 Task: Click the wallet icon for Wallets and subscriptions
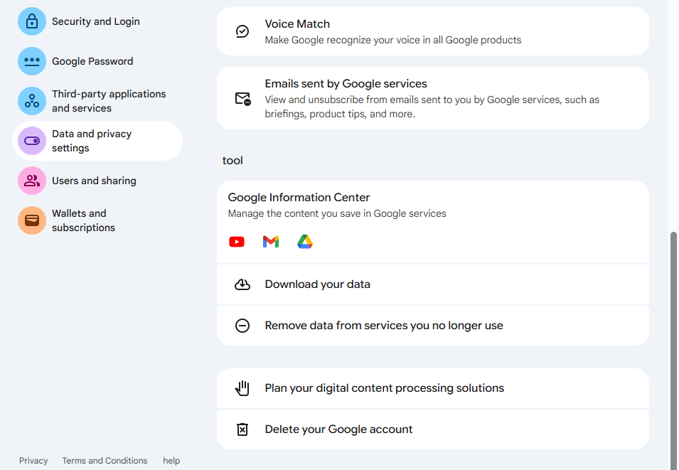tap(31, 220)
